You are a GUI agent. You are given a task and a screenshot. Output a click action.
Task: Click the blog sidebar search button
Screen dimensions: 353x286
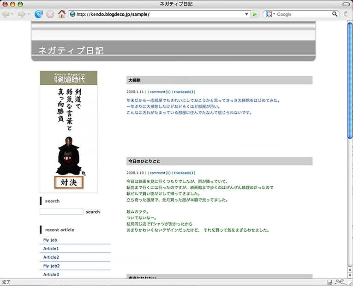[93, 212]
